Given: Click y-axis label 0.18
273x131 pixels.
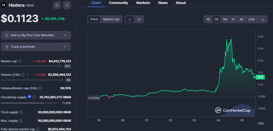Looking at the screenshot, I should click(261, 36).
